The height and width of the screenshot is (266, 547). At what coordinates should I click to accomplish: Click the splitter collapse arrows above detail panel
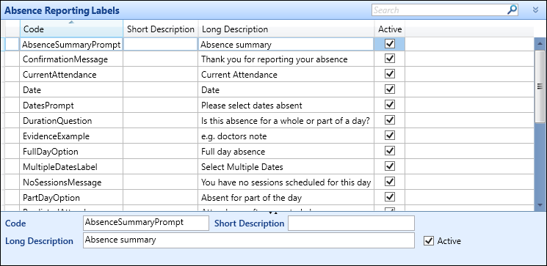[273, 213]
